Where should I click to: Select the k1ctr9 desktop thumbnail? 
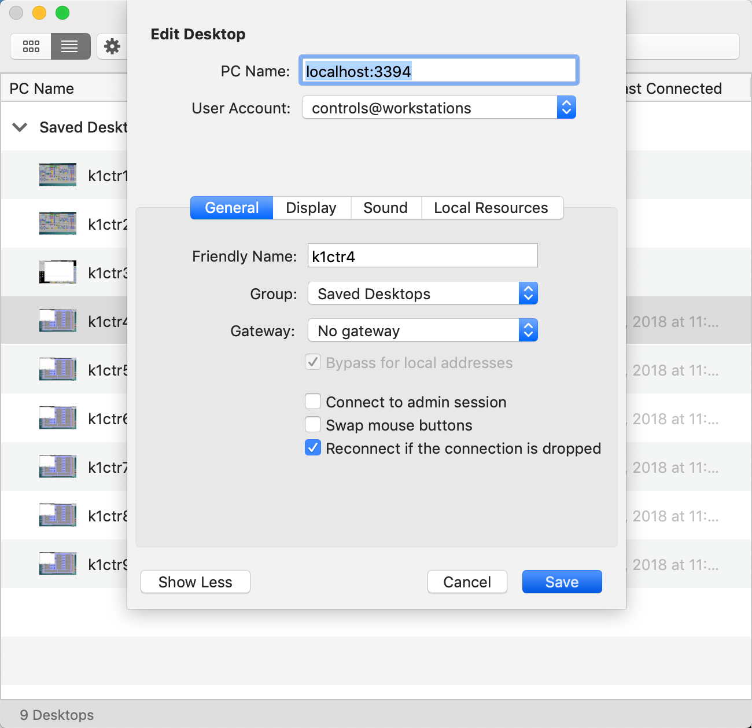[58, 564]
